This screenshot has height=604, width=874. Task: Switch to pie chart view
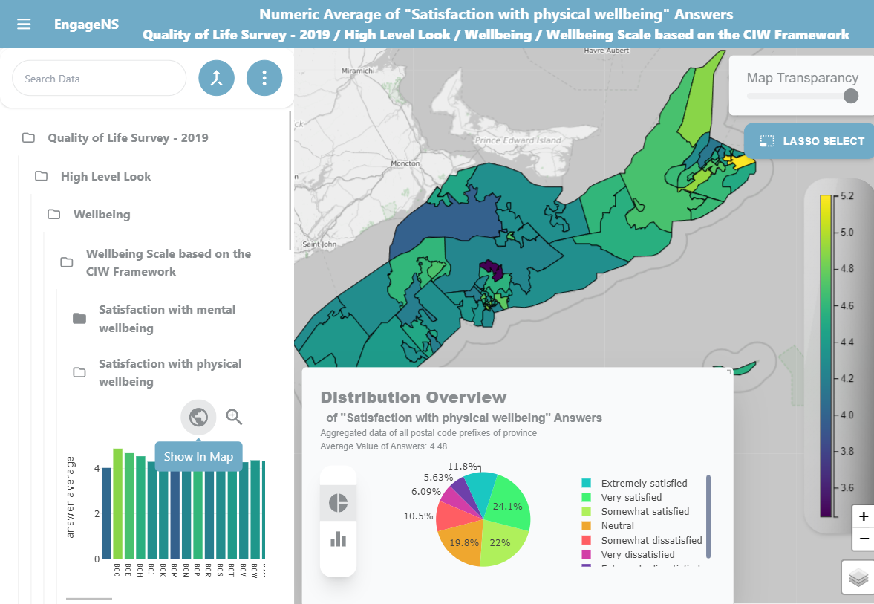point(339,503)
